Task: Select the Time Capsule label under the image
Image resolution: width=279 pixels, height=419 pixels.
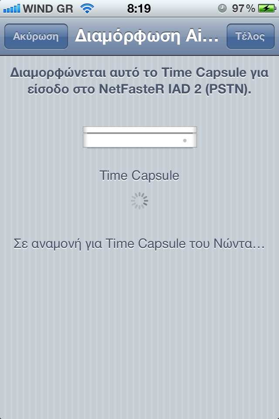Action: click(139, 176)
